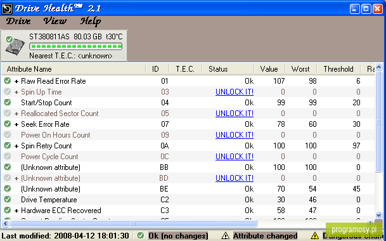This screenshot has height=241, width=386.
Task: Click green status icon for attribute BE
Action: click(x=8, y=188)
